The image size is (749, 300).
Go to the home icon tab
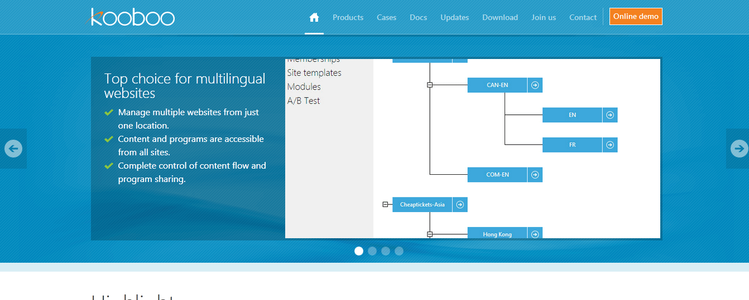(314, 17)
